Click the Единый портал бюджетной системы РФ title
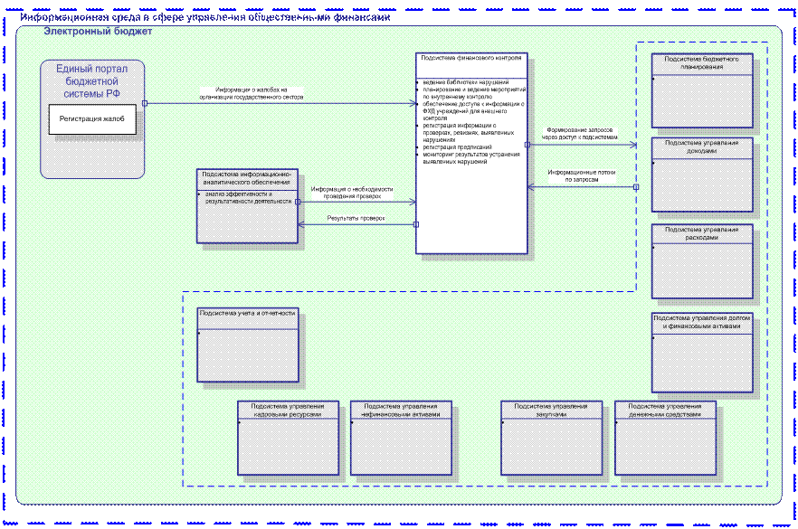The image size is (798, 529). [x=92, y=81]
